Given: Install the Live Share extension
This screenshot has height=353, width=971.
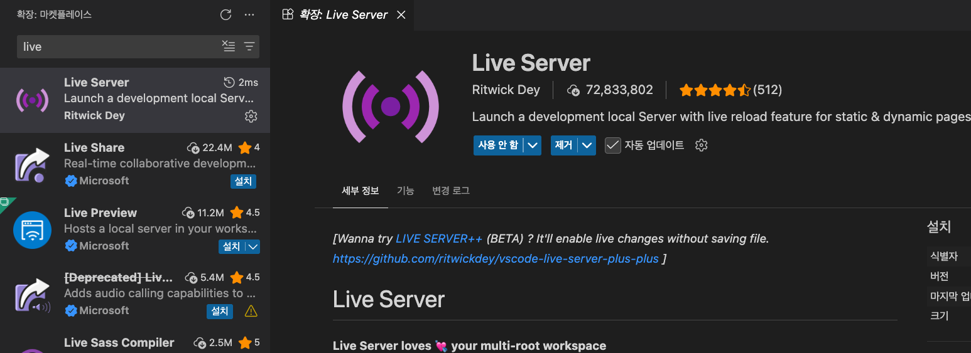Looking at the screenshot, I should [x=243, y=181].
